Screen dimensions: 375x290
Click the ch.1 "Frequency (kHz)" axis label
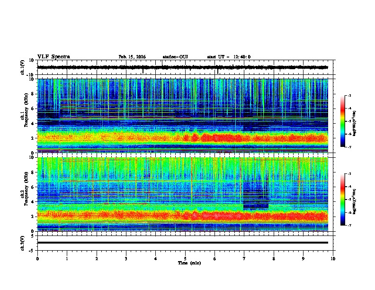click(x=26, y=110)
